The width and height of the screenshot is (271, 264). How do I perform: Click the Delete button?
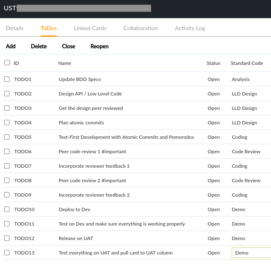click(x=39, y=46)
